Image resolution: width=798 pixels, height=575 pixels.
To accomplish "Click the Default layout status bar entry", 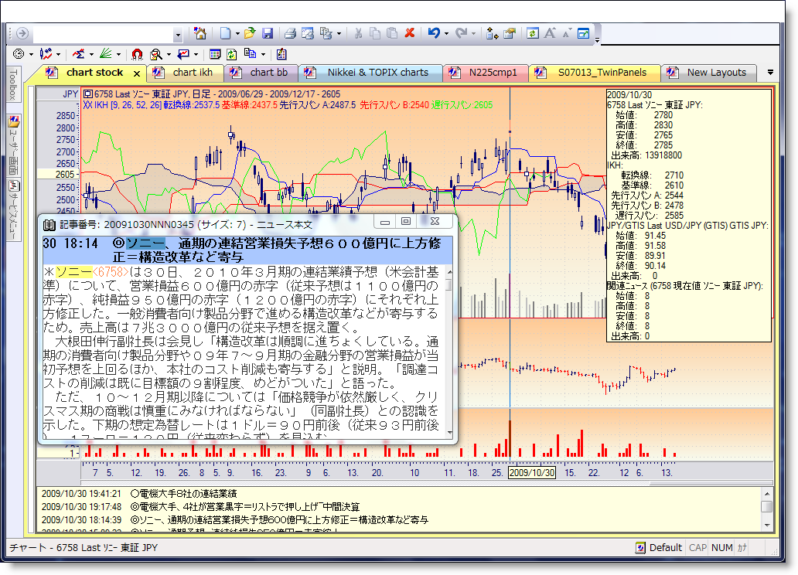I will 659,547.
